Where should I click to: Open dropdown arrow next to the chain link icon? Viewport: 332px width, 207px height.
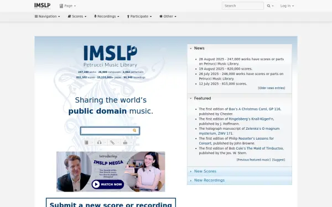118,142
